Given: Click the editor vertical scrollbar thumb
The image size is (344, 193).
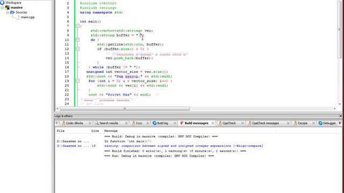Looking at the screenshot, I should coord(339,29).
